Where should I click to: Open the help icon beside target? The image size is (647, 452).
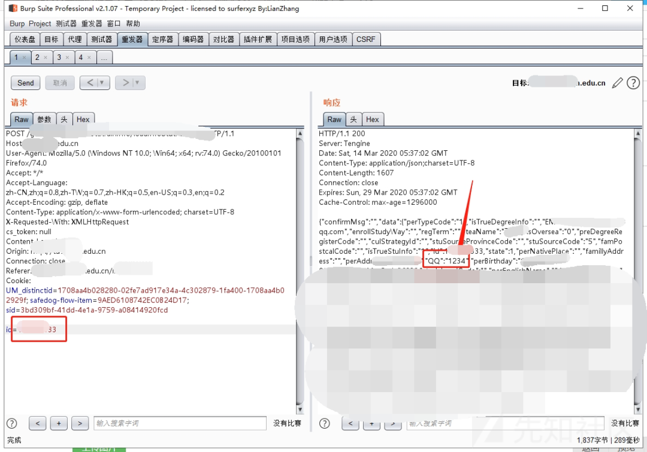click(633, 83)
